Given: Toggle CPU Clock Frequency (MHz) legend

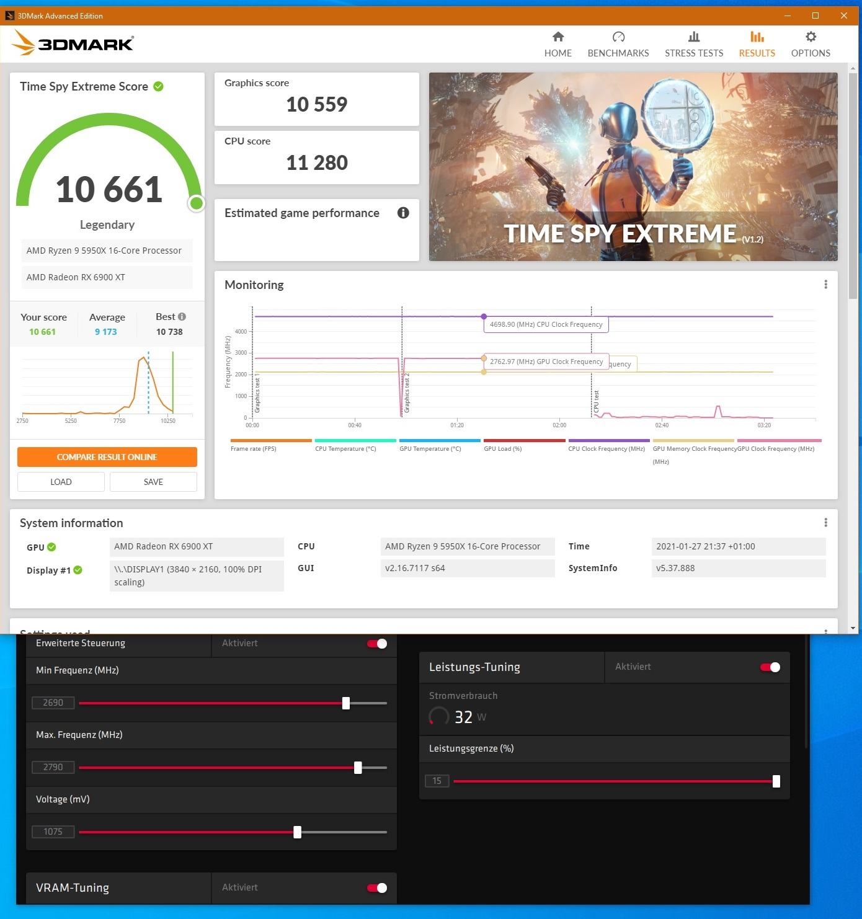Looking at the screenshot, I should click(608, 446).
